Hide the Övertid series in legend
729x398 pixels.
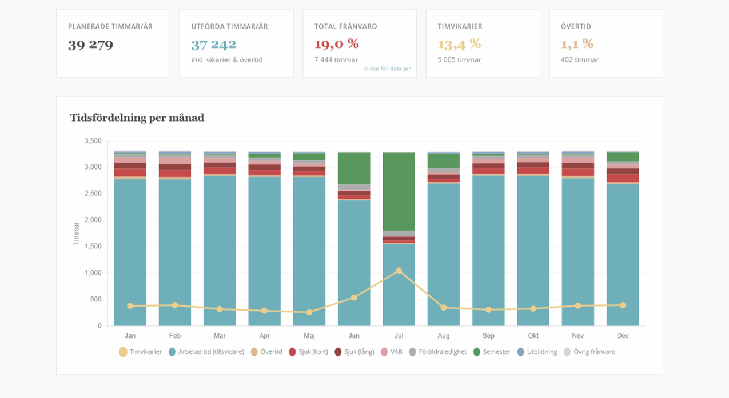[x=266, y=352]
